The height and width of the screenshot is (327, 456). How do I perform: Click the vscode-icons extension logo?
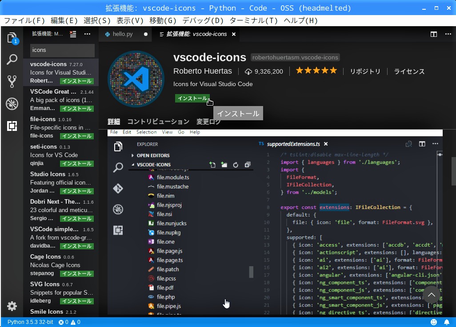pos(136,79)
